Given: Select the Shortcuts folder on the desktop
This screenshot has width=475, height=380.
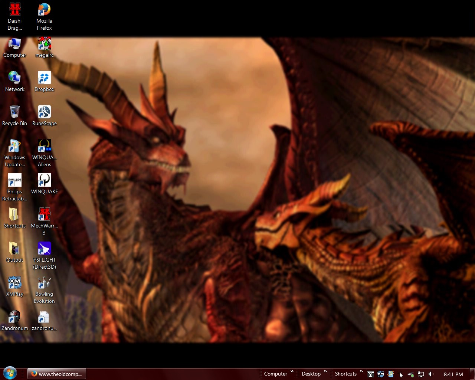Looking at the screenshot, I should [15, 218].
